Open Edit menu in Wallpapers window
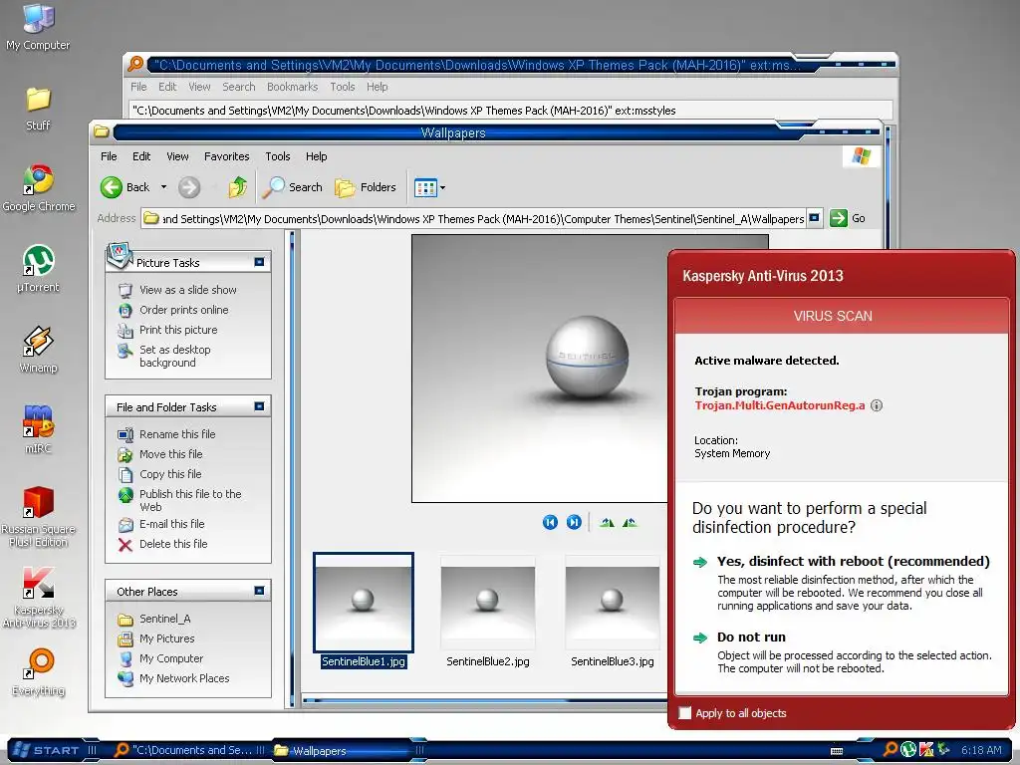Viewport: 1020px width, 765px height. tap(141, 156)
